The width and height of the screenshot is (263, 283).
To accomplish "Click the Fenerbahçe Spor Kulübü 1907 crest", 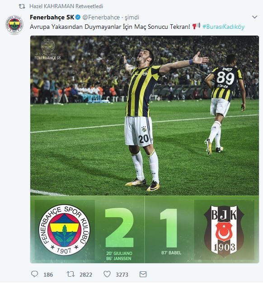I will tap(65, 230).
